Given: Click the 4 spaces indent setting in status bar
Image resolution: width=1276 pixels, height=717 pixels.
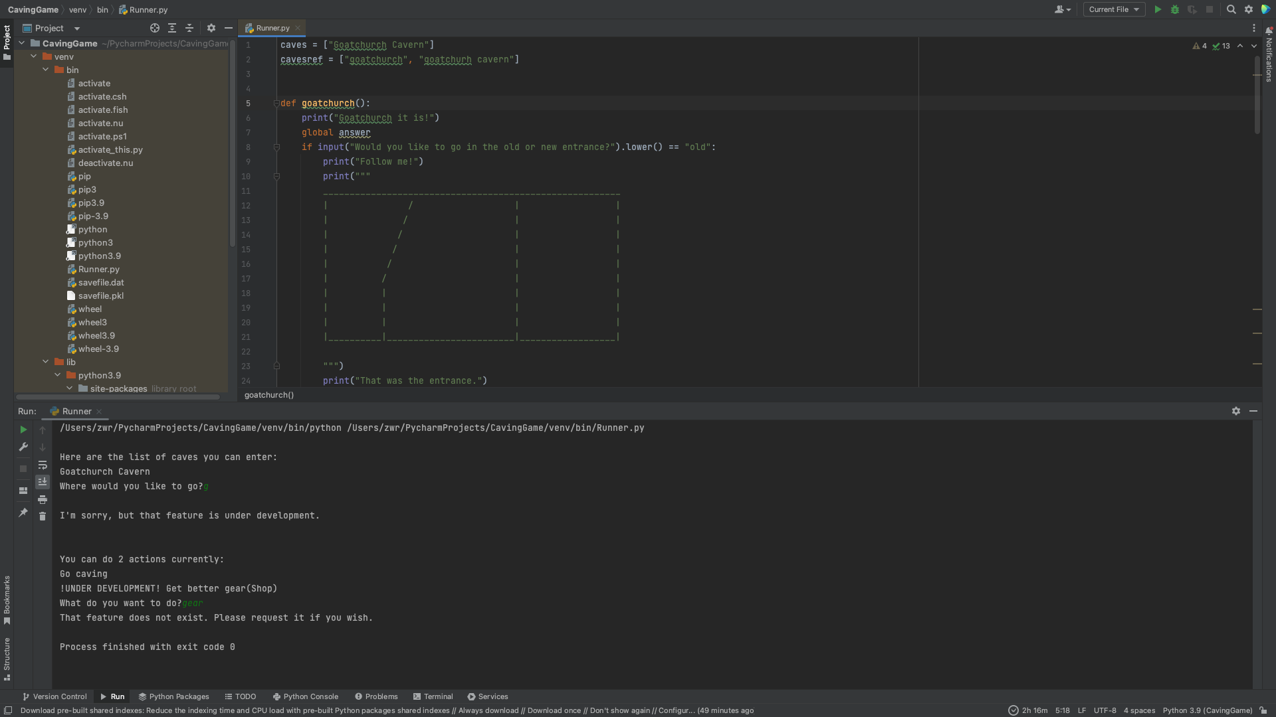Looking at the screenshot, I should 1139,710.
